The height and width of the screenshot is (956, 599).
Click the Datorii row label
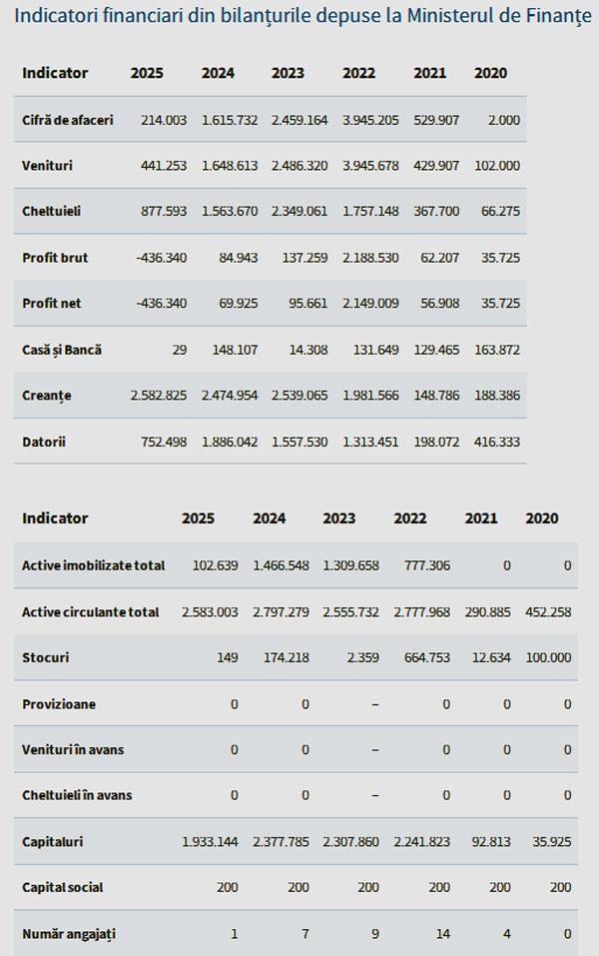click(43, 442)
